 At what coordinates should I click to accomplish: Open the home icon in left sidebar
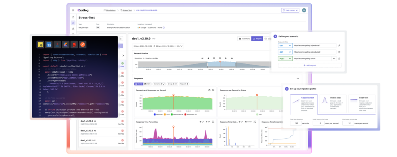pyautogui.click(x=73, y=17)
